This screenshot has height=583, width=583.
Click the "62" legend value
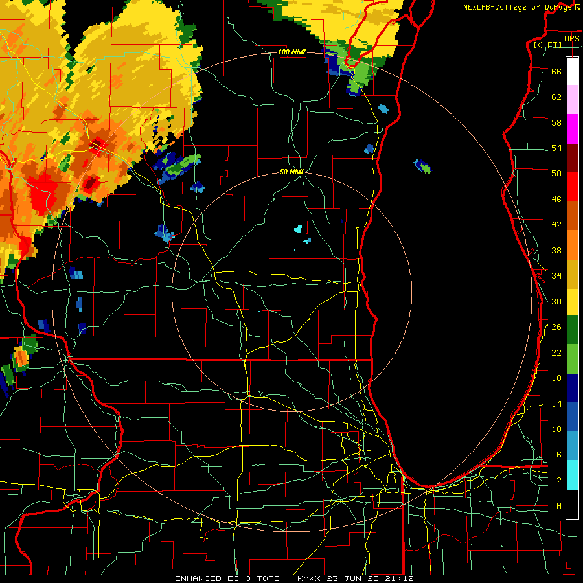click(x=556, y=97)
